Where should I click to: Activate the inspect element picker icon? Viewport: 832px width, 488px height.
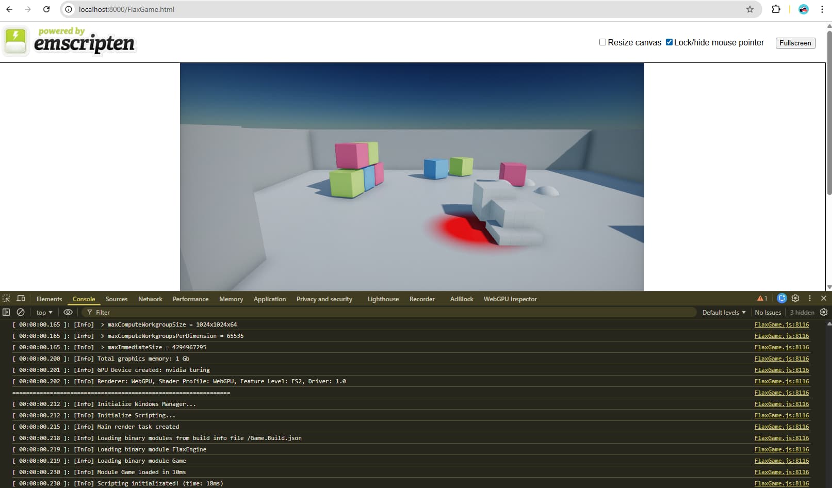point(7,299)
